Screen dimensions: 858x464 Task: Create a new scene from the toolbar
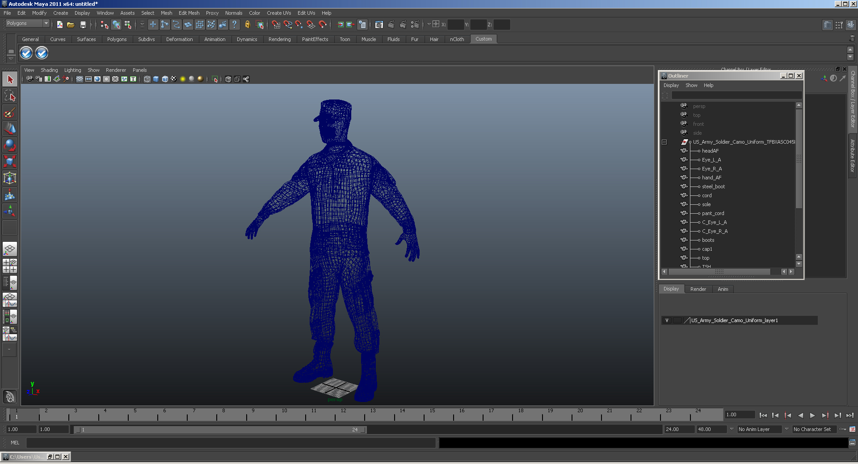(59, 25)
